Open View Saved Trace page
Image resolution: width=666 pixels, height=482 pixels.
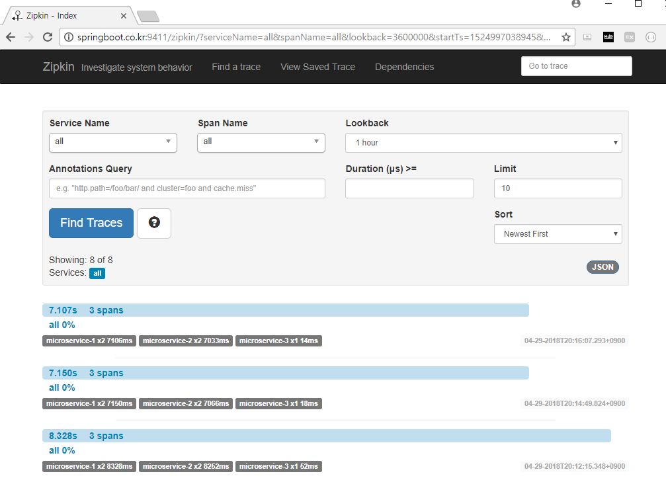coord(317,67)
